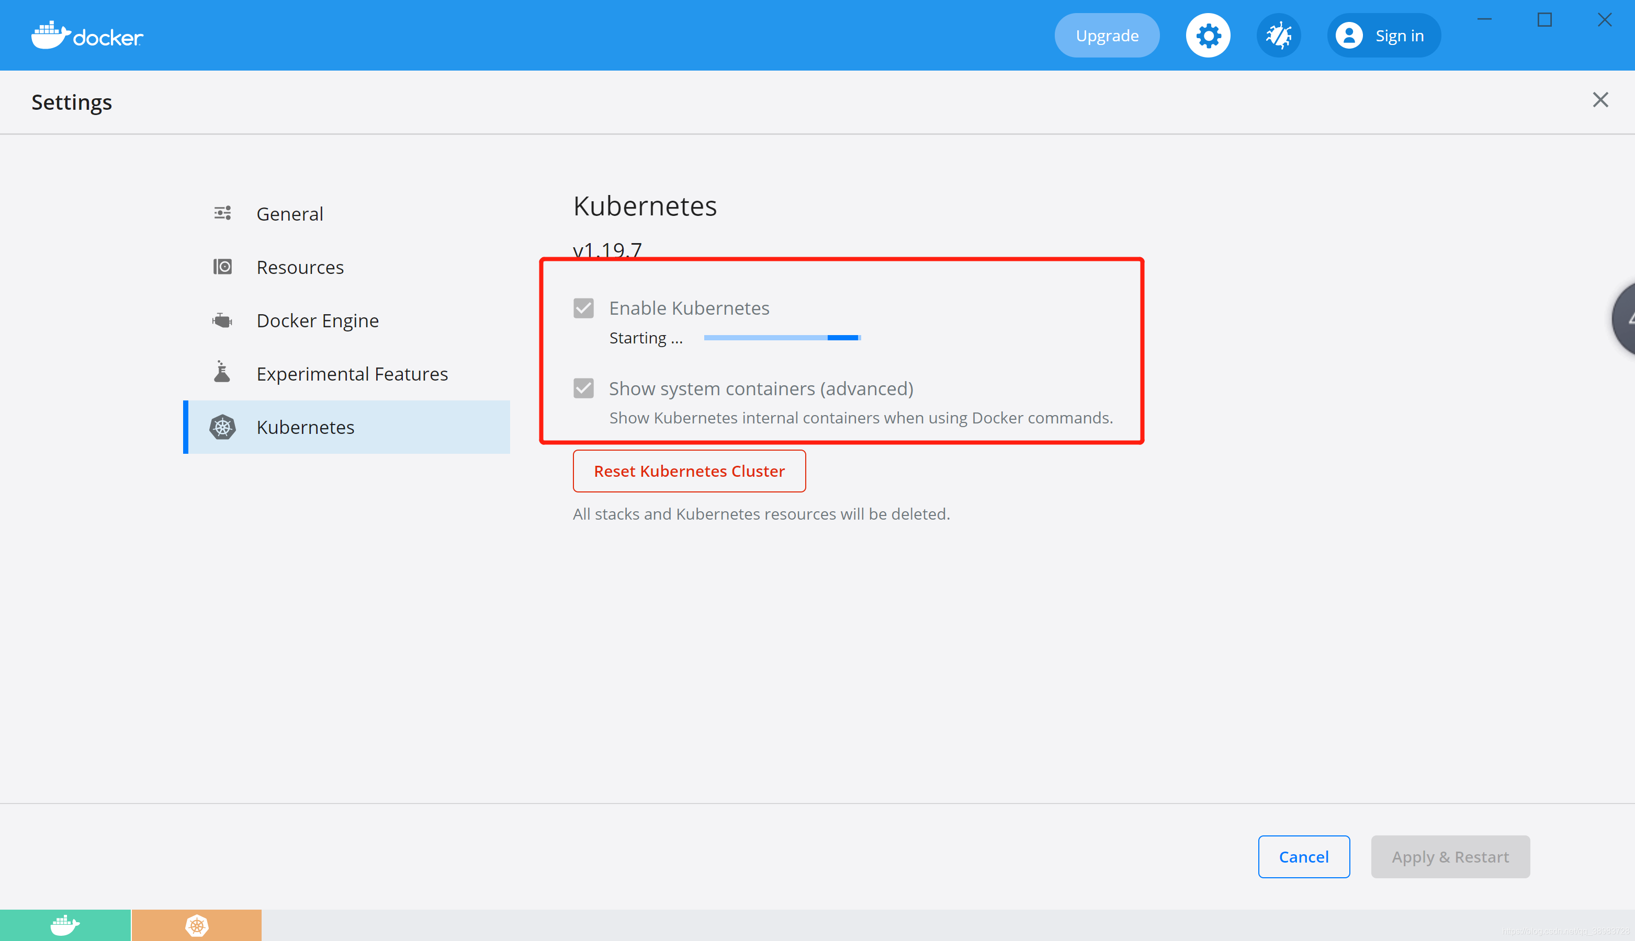Close the Docker Desktop window
The width and height of the screenshot is (1635, 941).
(1605, 19)
